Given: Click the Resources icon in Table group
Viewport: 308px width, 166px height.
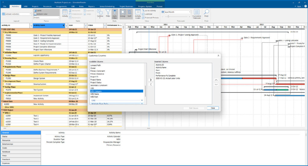Looking at the screenshot, I should (x=75, y=11).
